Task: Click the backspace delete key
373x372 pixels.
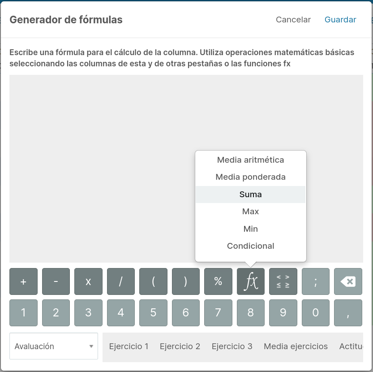Action: [348, 281]
